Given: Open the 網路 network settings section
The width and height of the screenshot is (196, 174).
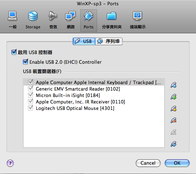Looking at the screenshot, I should pos(71,20).
